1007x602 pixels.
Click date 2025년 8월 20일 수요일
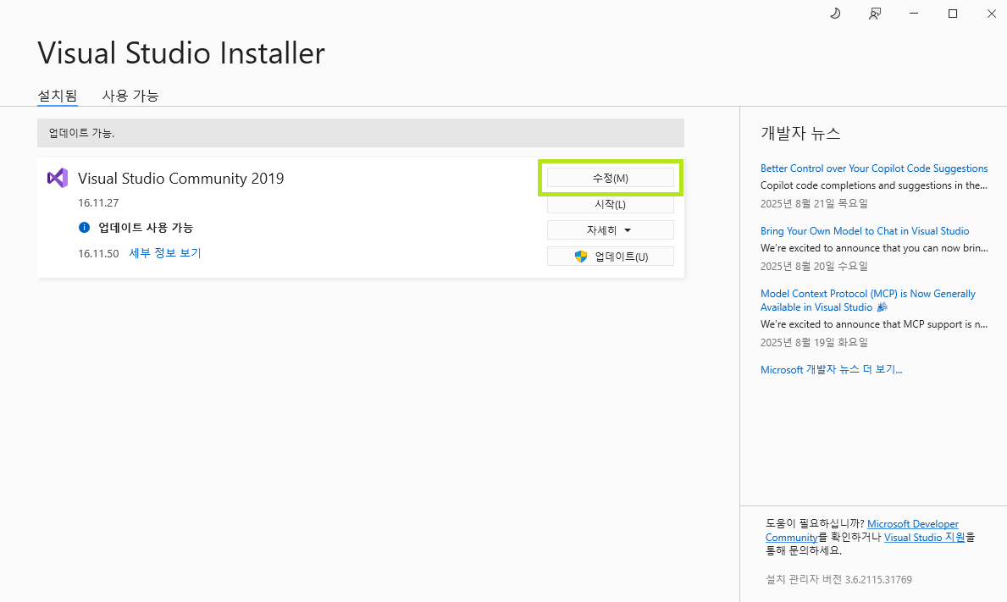click(x=814, y=267)
